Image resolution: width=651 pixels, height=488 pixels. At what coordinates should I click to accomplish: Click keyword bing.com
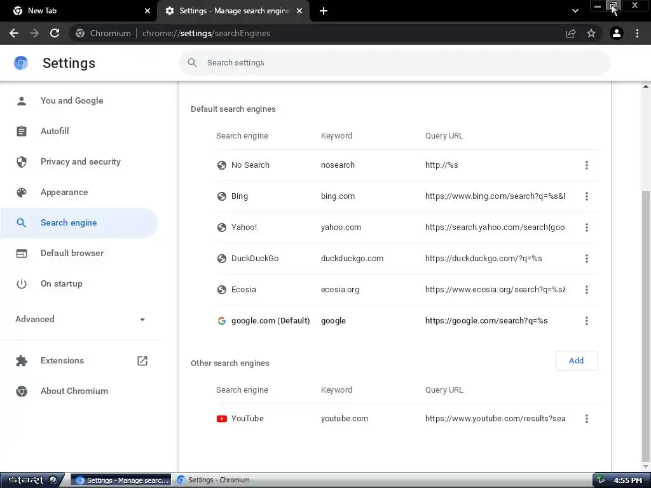[x=338, y=196]
